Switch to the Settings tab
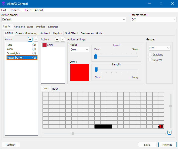Screen dimensions: 178x149 [53, 27]
